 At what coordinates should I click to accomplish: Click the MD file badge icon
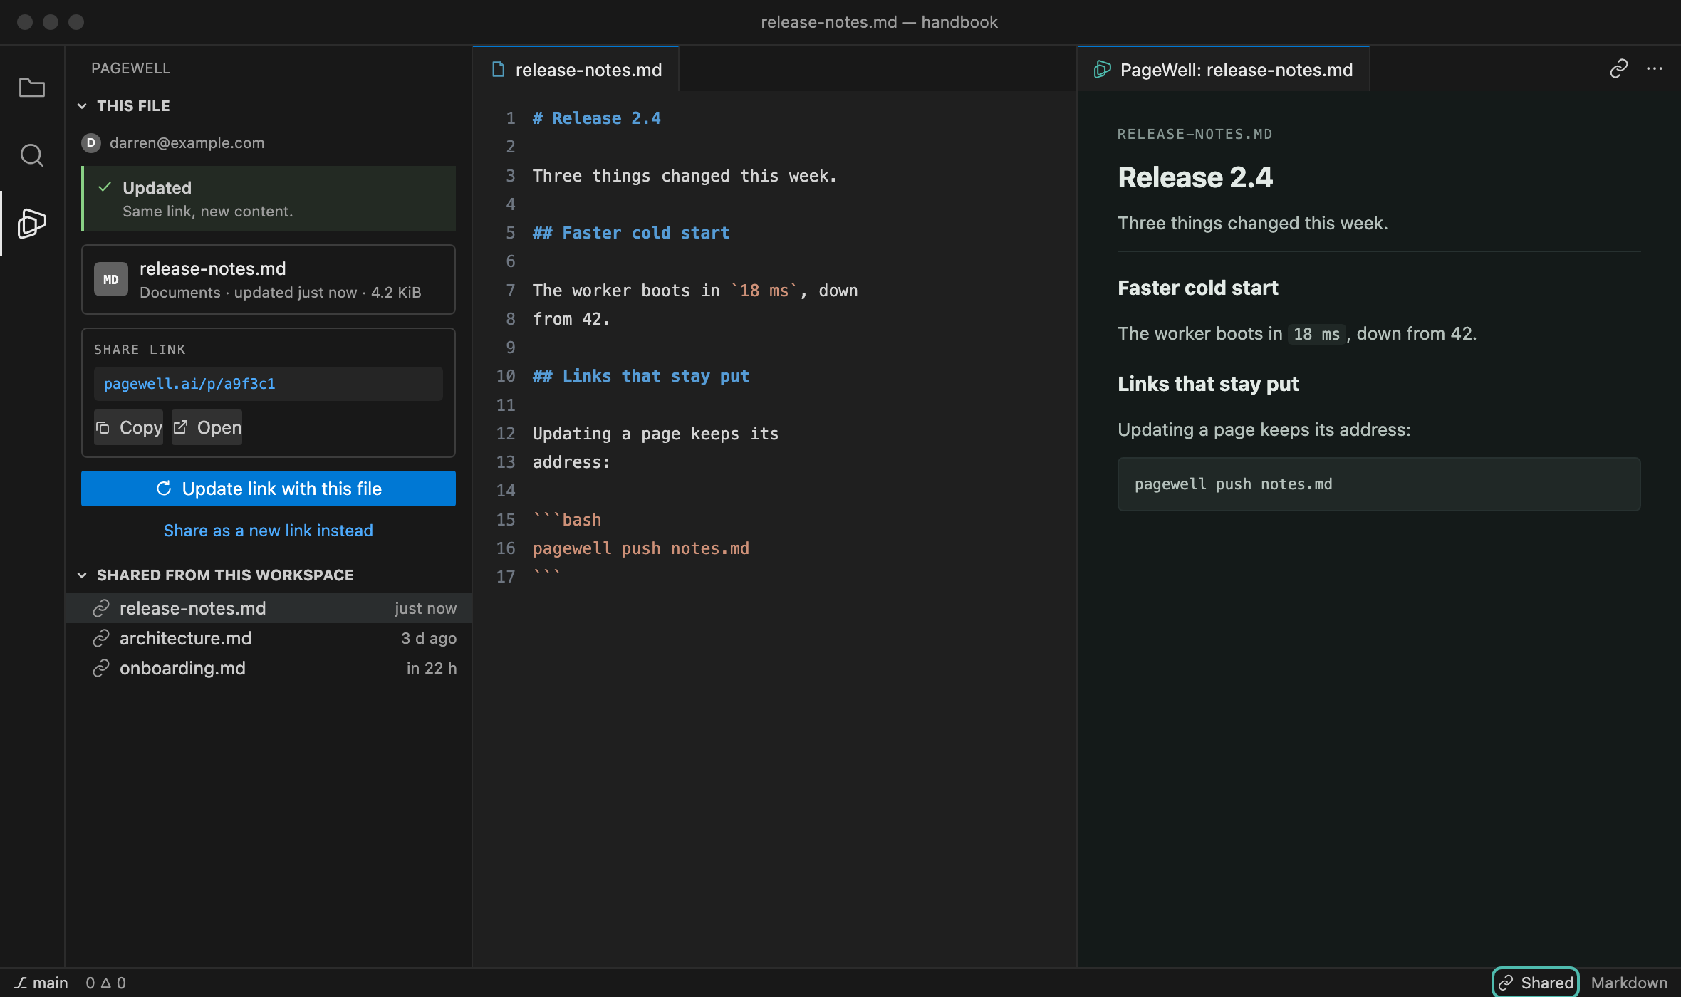point(111,279)
